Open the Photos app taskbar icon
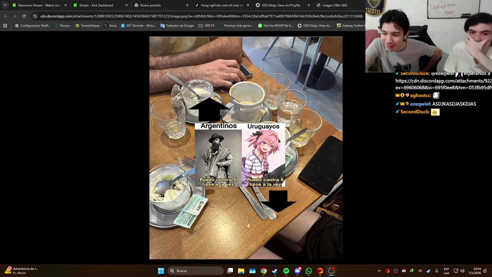Screen dimensions: 492x277 point(253,271)
